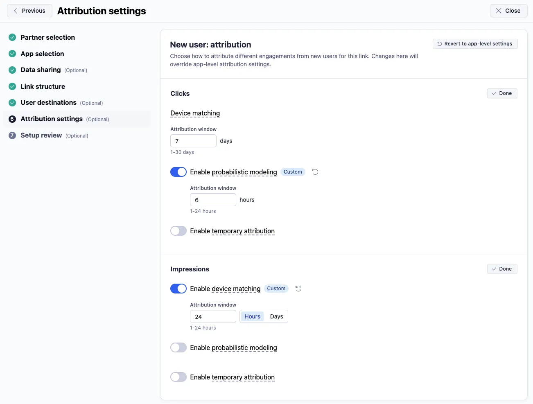Enable temporary attribution under Impressions
The width and height of the screenshot is (533, 404).
178,377
